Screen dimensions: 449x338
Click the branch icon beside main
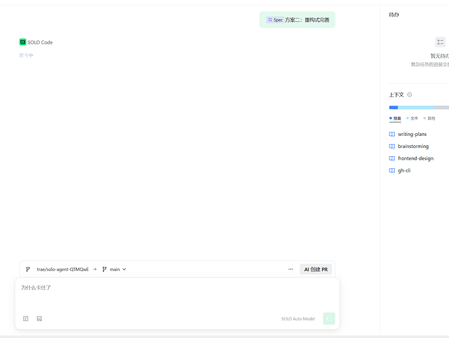(x=105, y=269)
